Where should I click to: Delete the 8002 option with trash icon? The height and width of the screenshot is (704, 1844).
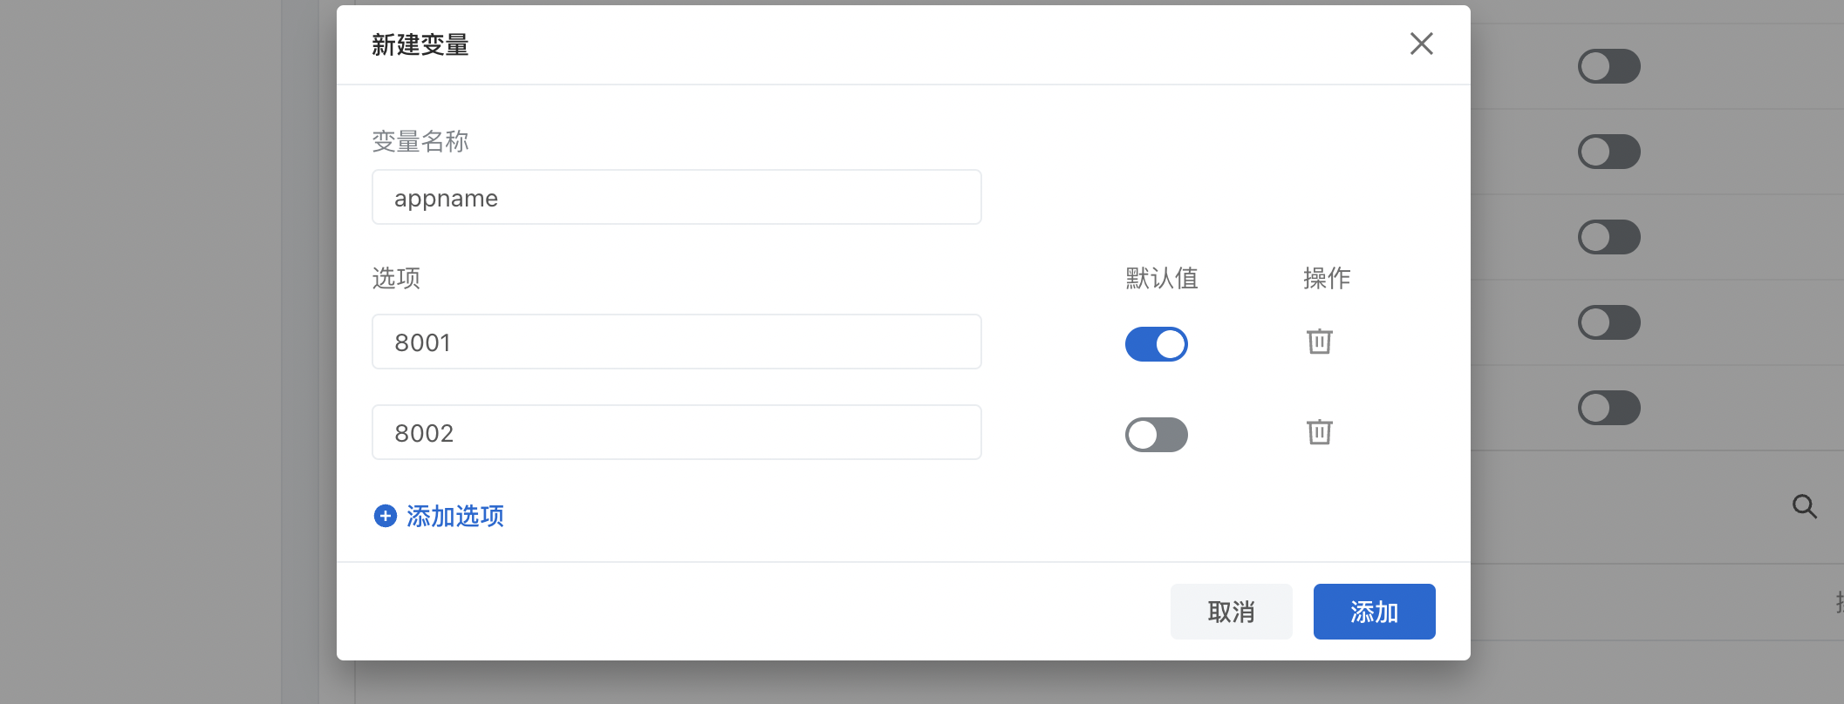(x=1319, y=432)
